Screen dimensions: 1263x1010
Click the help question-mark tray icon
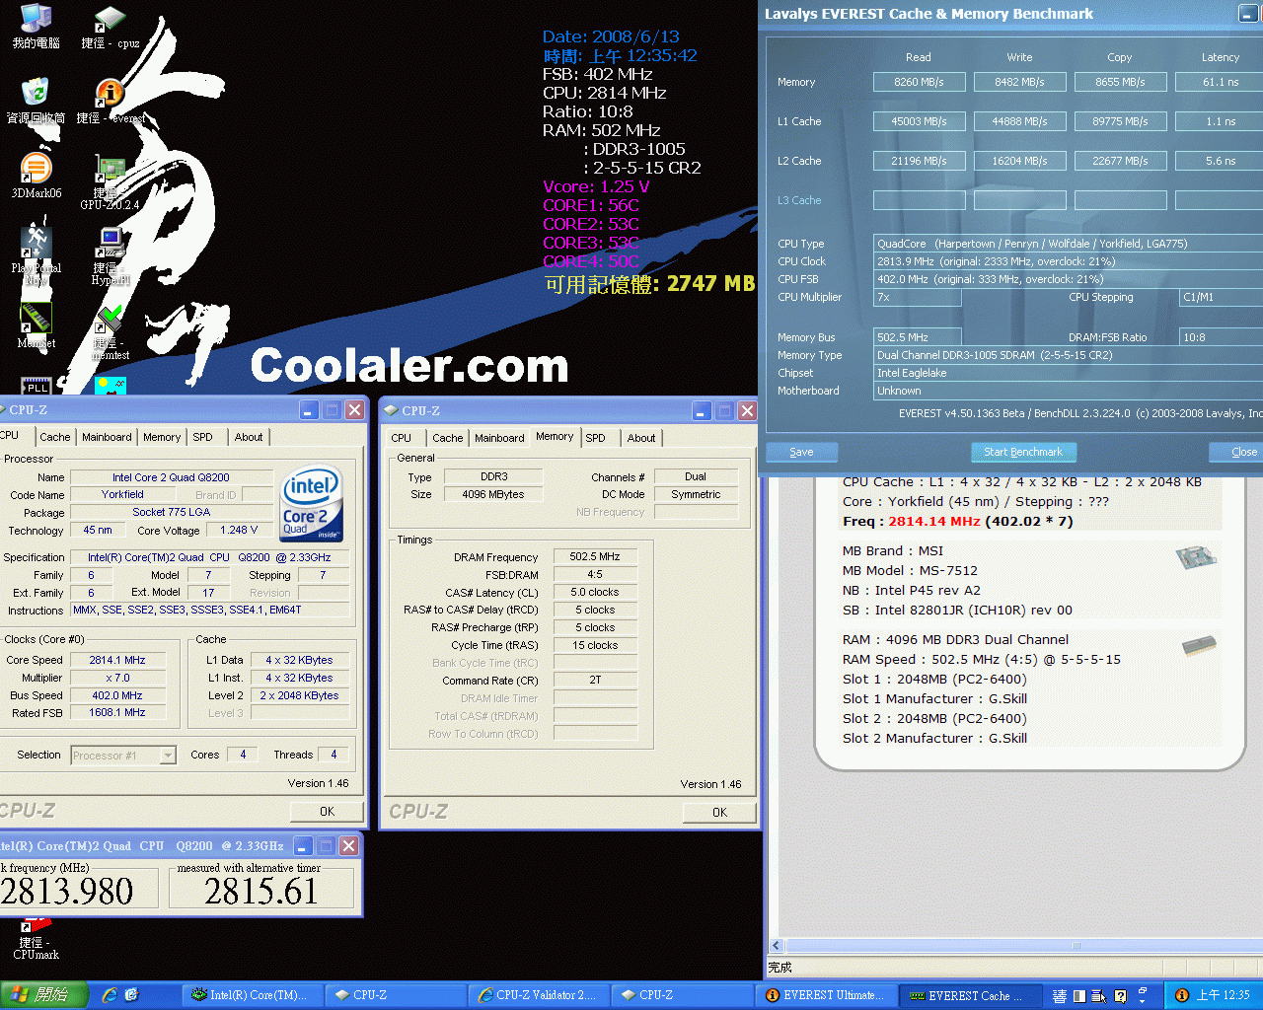click(1120, 996)
